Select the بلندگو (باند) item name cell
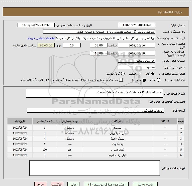Image resolution: width=192 pixels, height=186 pixels. (117, 139)
